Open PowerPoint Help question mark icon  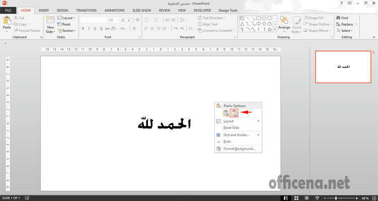[342, 3]
